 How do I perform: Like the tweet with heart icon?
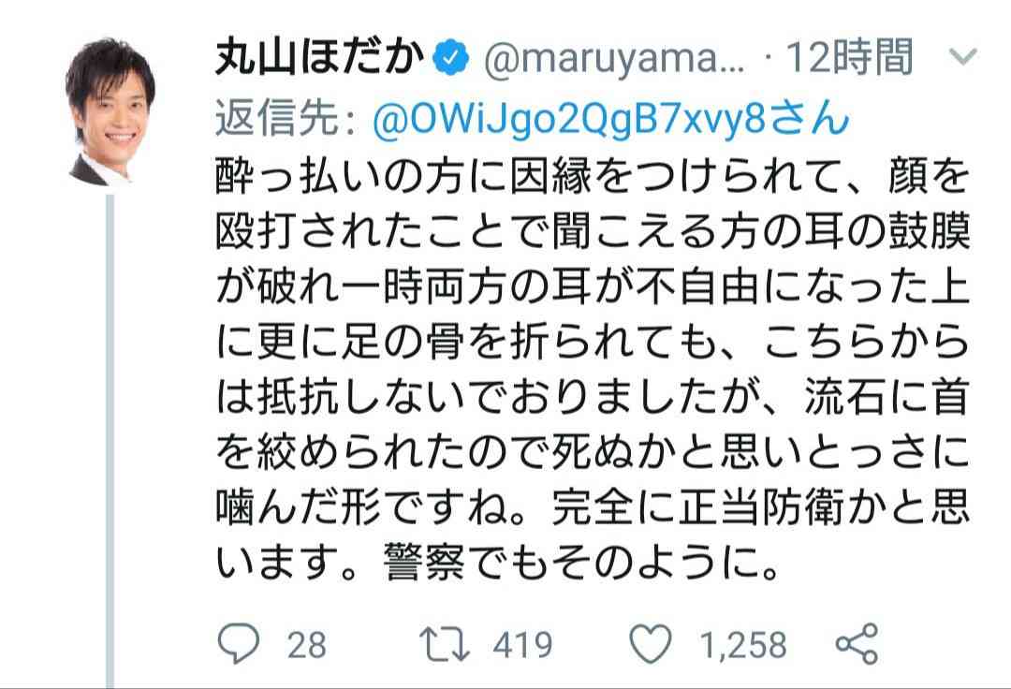[650, 644]
